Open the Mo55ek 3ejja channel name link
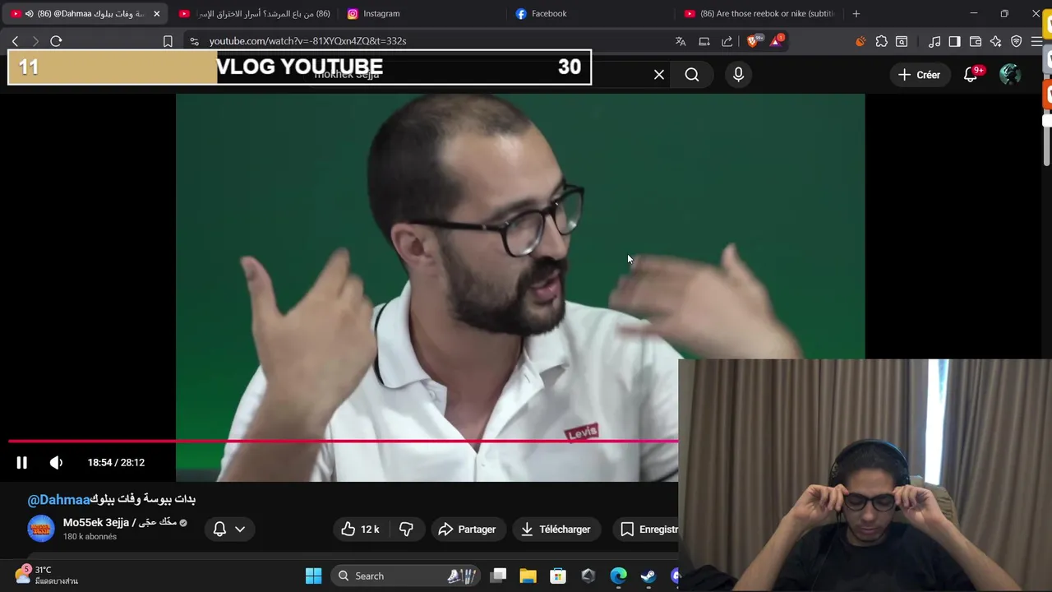The height and width of the screenshot is (592, 1052). click(120, 522)
